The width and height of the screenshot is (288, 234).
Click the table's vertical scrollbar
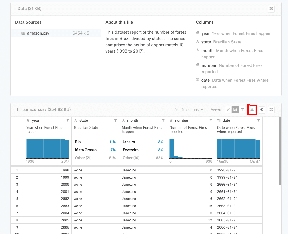click(280, 151)
